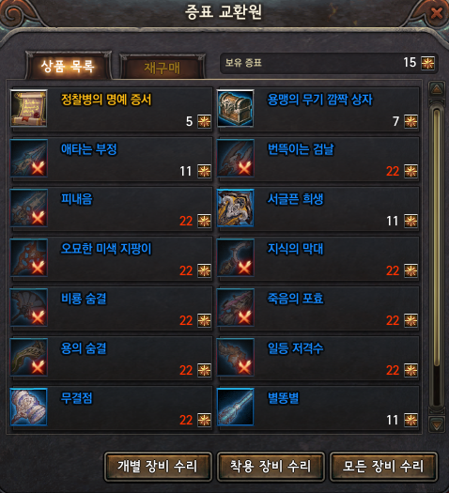Switch to the 상품 목록 tab
Image resolution: width=449 pixels, height=493 pixels.
(x=68, y=67)
